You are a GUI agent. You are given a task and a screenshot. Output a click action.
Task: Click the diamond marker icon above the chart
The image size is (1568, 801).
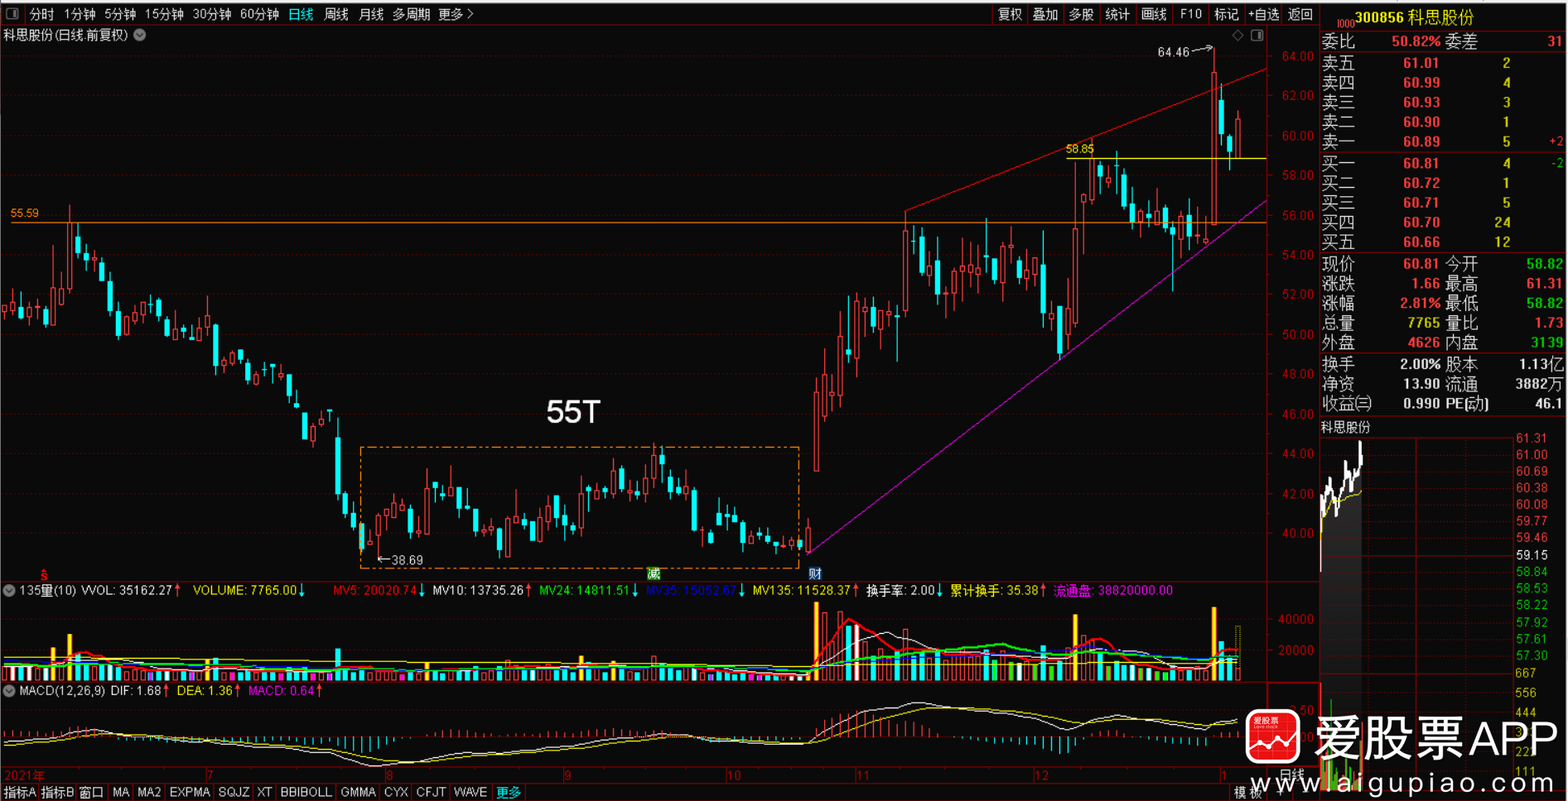click(1238, 35)
